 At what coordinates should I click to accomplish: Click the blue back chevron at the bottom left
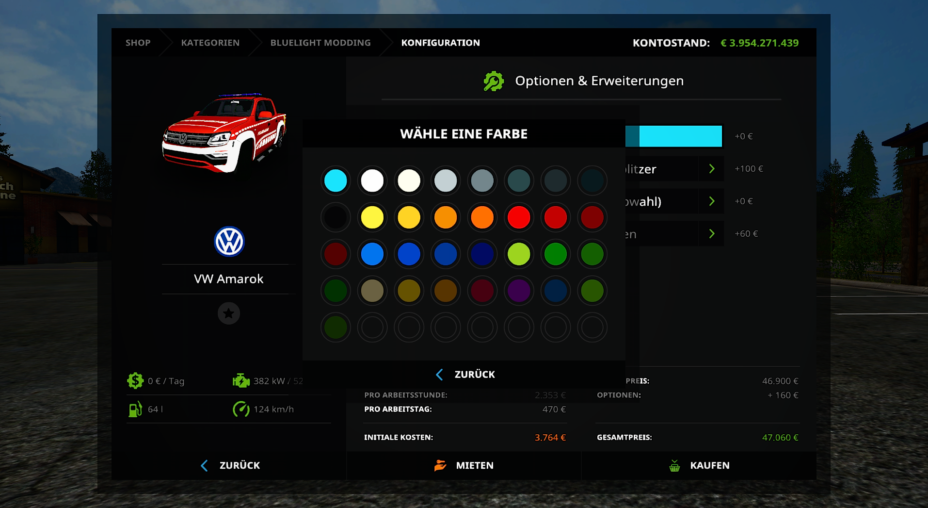point(204,466)
